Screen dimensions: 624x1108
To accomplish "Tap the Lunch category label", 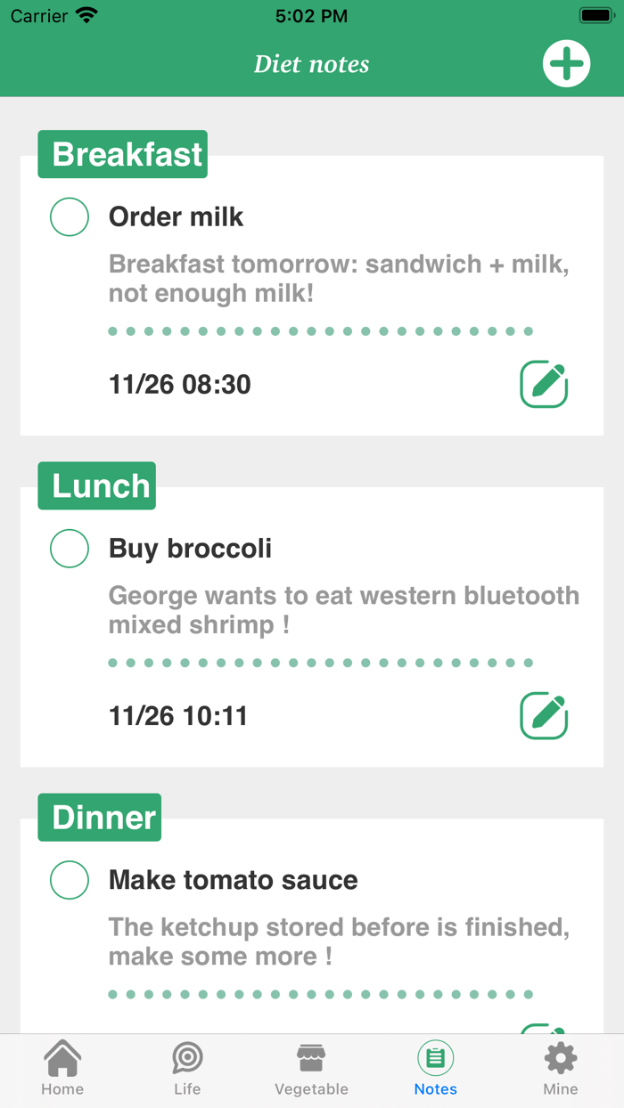I will tap(97, 485).
